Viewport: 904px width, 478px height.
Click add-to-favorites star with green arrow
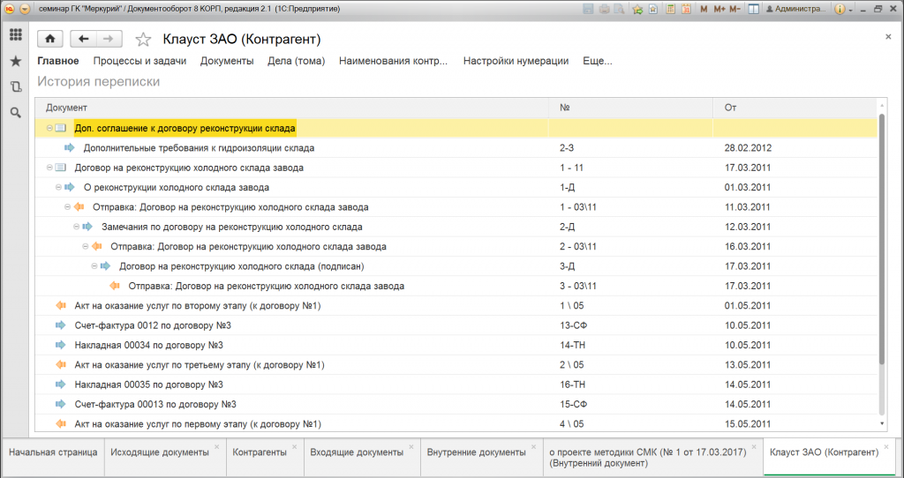point(637,9)
